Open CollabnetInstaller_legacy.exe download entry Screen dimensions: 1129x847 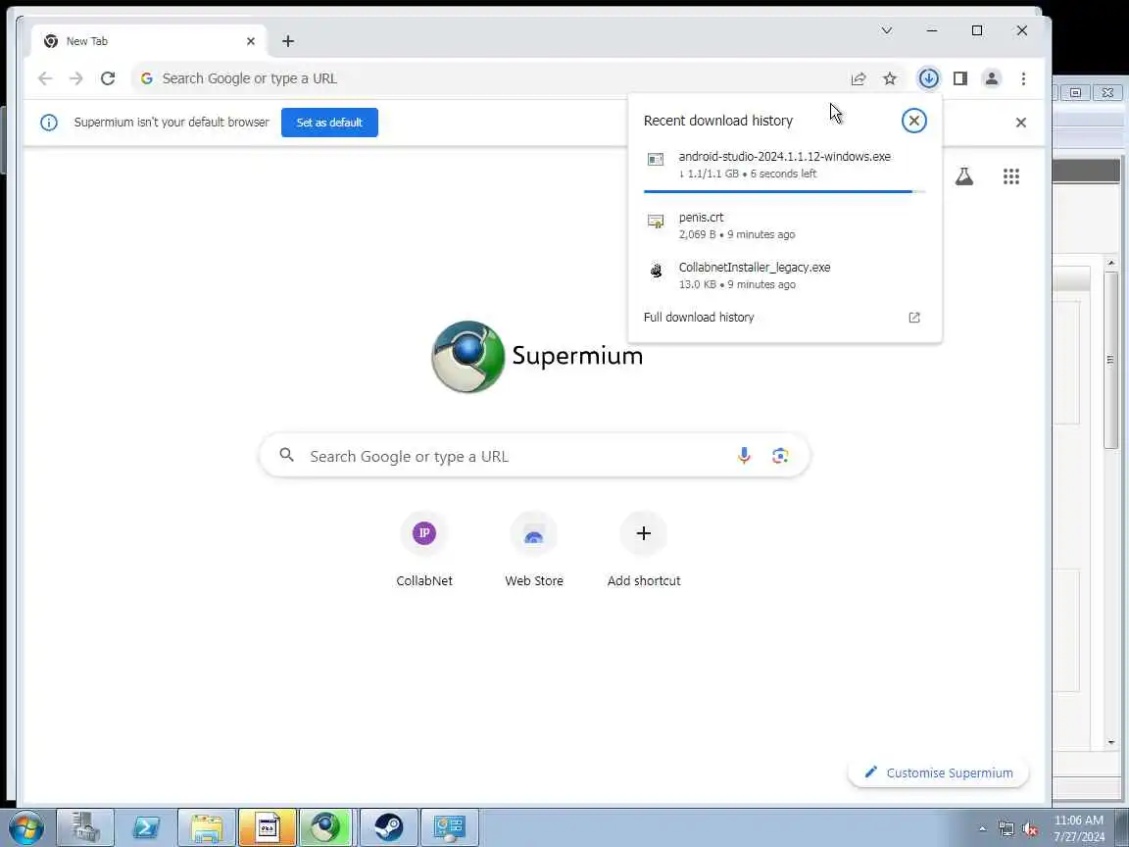[784, 275]
